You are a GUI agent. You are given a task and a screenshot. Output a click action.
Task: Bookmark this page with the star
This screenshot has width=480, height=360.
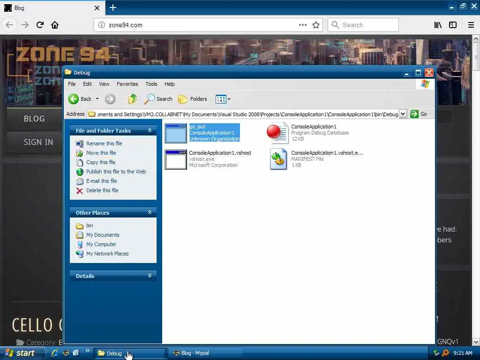click(316, 25)
